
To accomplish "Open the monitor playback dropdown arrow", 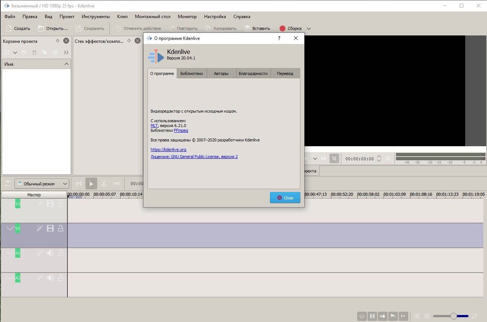I will (315, 158).
